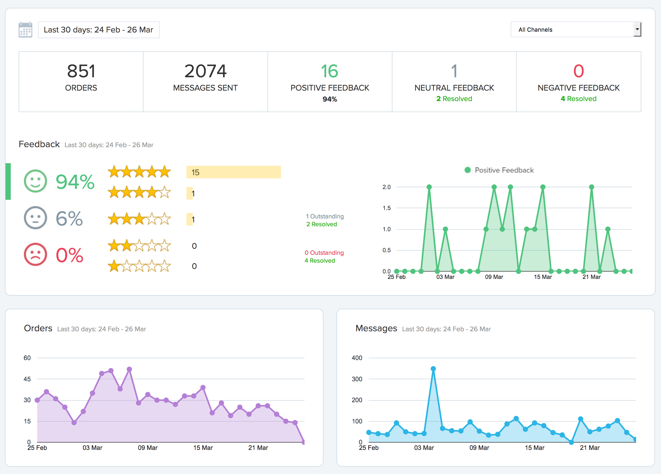Click the three-star bar showing 1

point(190,219)
